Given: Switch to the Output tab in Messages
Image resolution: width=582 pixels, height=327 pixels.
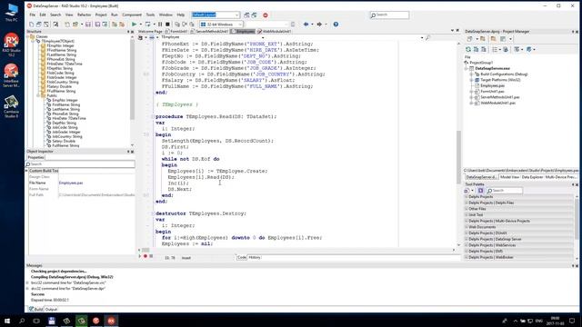Looking at the screenshot, I should pyautogui.click(x=51, y=309).
